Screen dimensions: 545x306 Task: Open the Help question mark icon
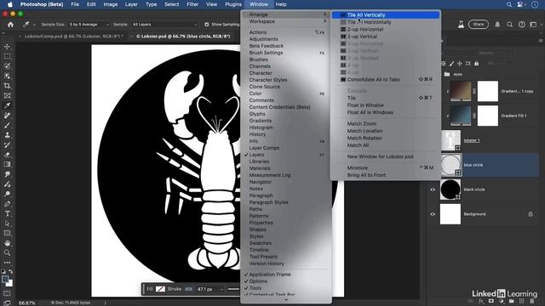click(522, 25)
